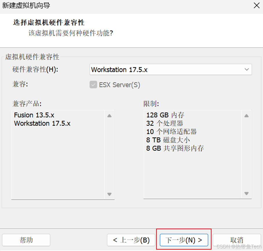Go back with 上一步(B) button
The width and height of the screenshot is (263, 251).
(x=131, y=240)
